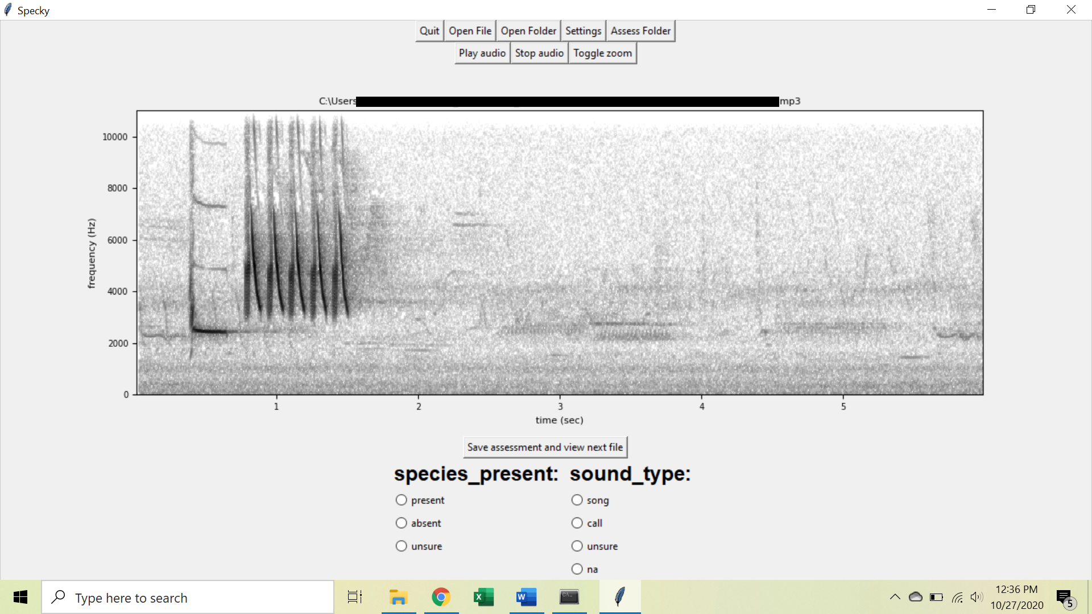The image size is (1092, 614).
Task: Select 'call' sound type option
Action: [x=577, y=523]
